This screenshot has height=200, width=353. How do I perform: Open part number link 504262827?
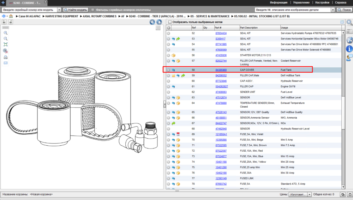click(x=222, y=87)
